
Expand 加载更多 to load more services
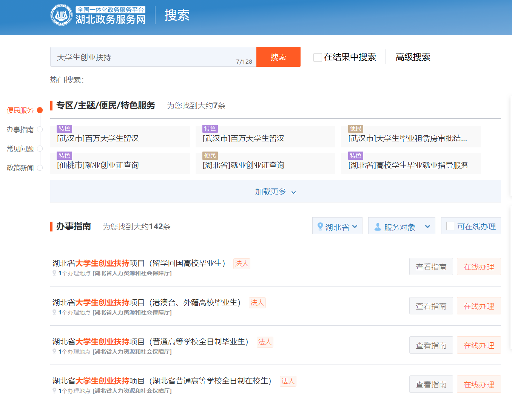275,192
